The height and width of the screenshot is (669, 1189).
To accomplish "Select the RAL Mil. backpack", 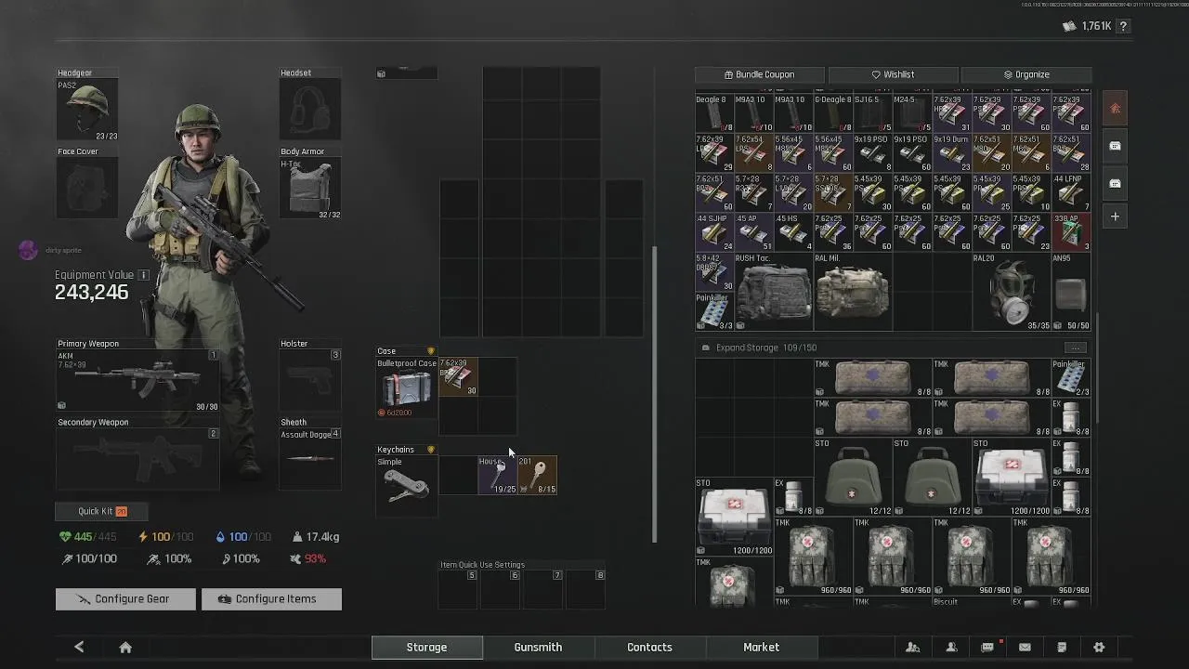I will tap(853, 292).
